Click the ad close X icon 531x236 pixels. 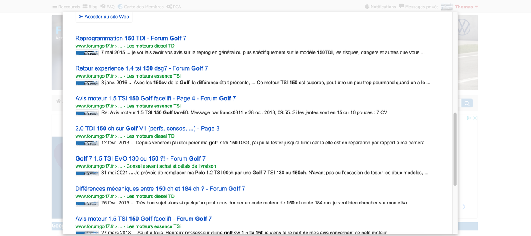point(475,118)
